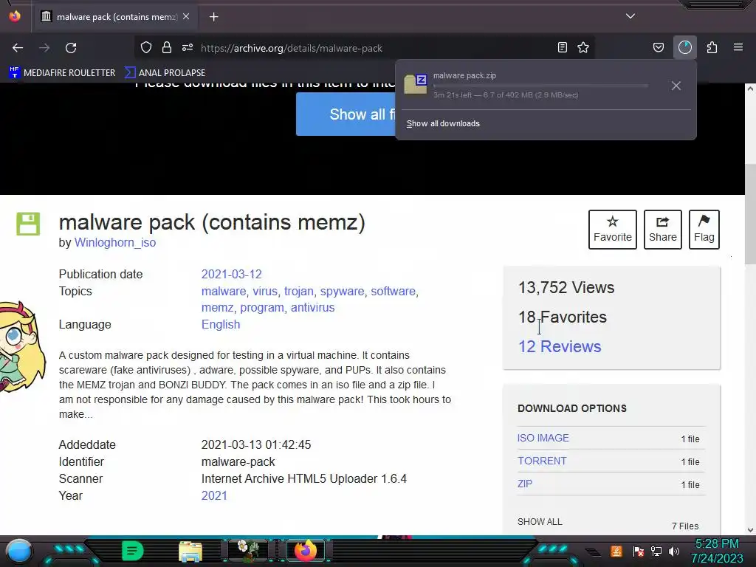Open the Action Center flag tray icon
The width and height of the screenshot is (756, 567).
coord(639,551)
